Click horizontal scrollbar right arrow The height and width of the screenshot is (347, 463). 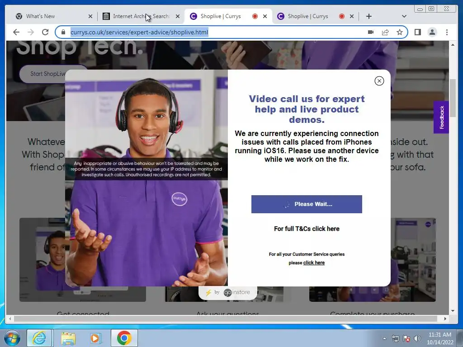pyautogui.click(x=445, y=319)
